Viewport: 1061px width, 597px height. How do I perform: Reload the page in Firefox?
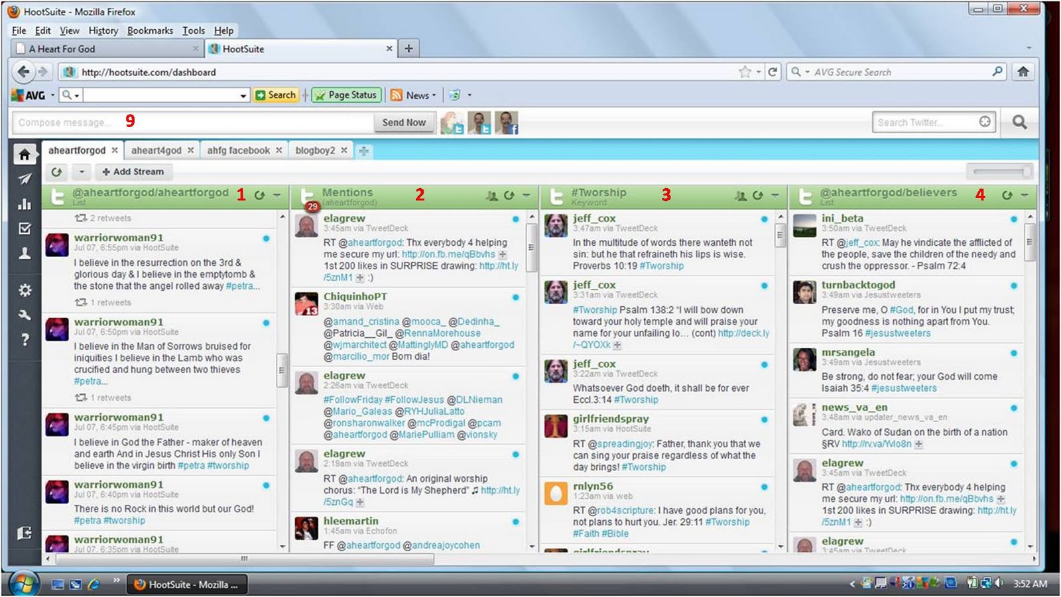[x=773, y=72]
